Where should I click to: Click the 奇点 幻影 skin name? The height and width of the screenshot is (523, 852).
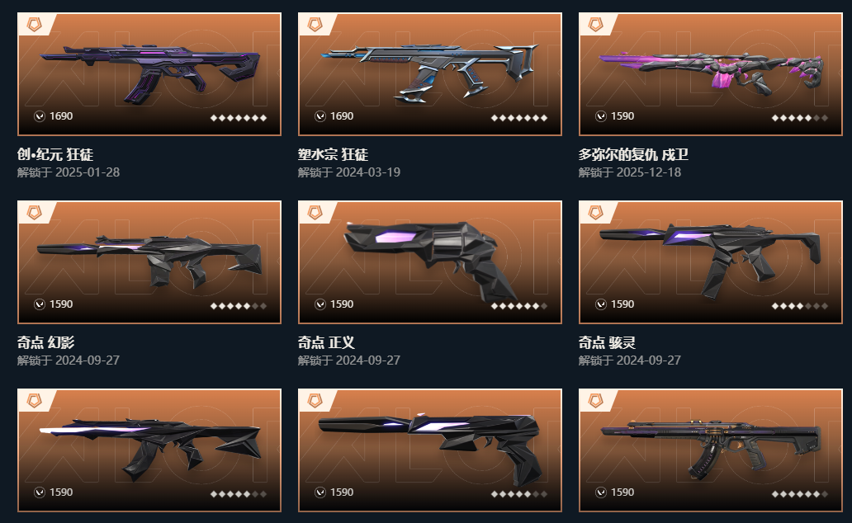click(45, 342)
